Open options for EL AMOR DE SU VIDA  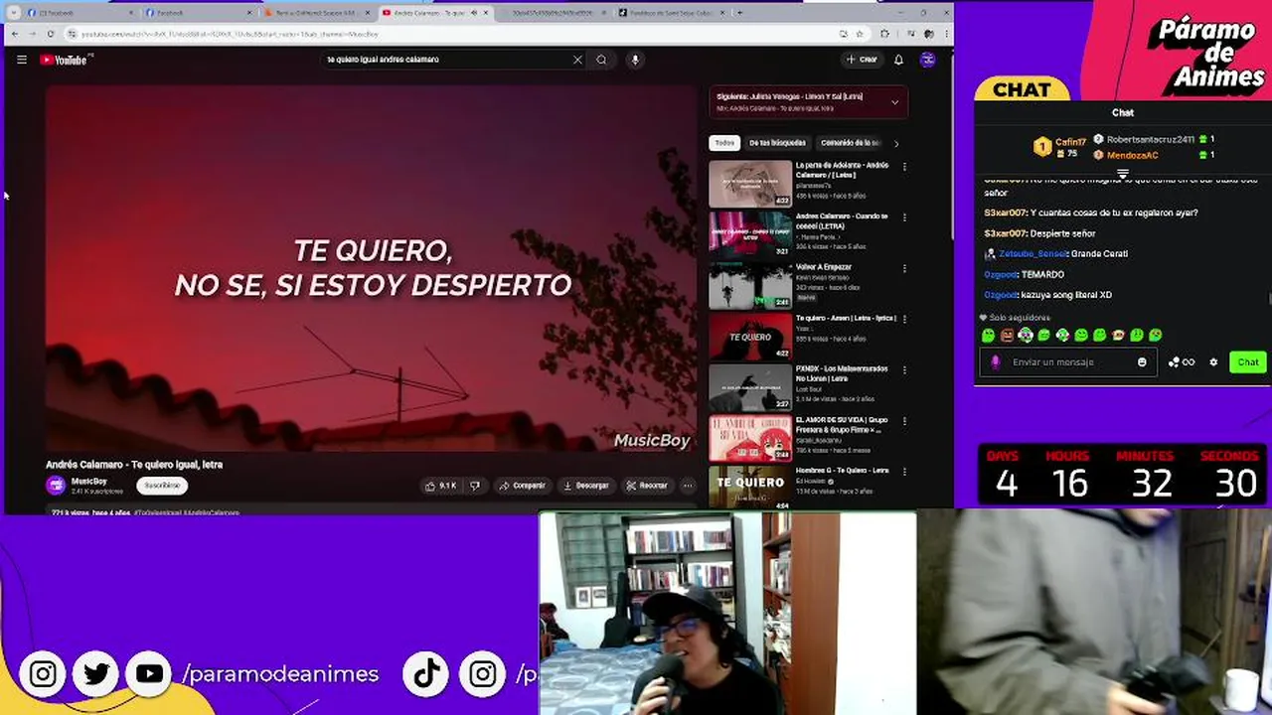pos(904,420)
